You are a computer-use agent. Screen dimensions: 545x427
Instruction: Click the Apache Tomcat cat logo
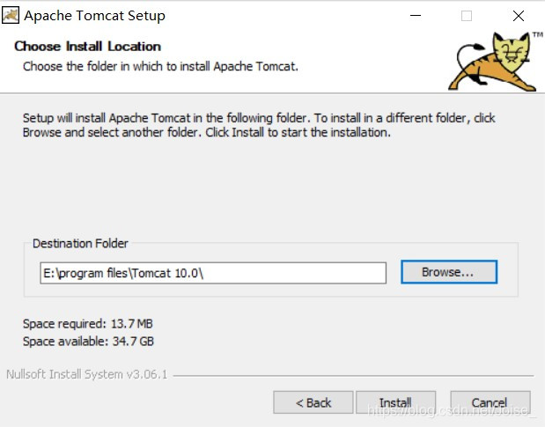point(492,62)
